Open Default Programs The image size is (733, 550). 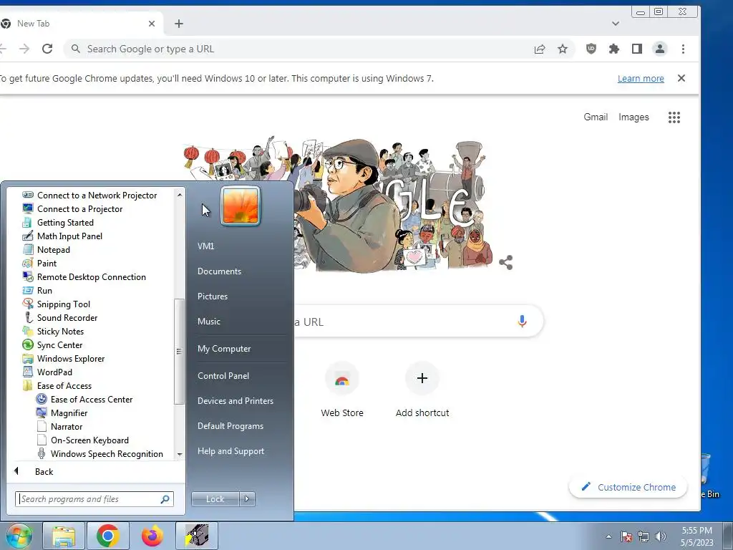point(230,425)
